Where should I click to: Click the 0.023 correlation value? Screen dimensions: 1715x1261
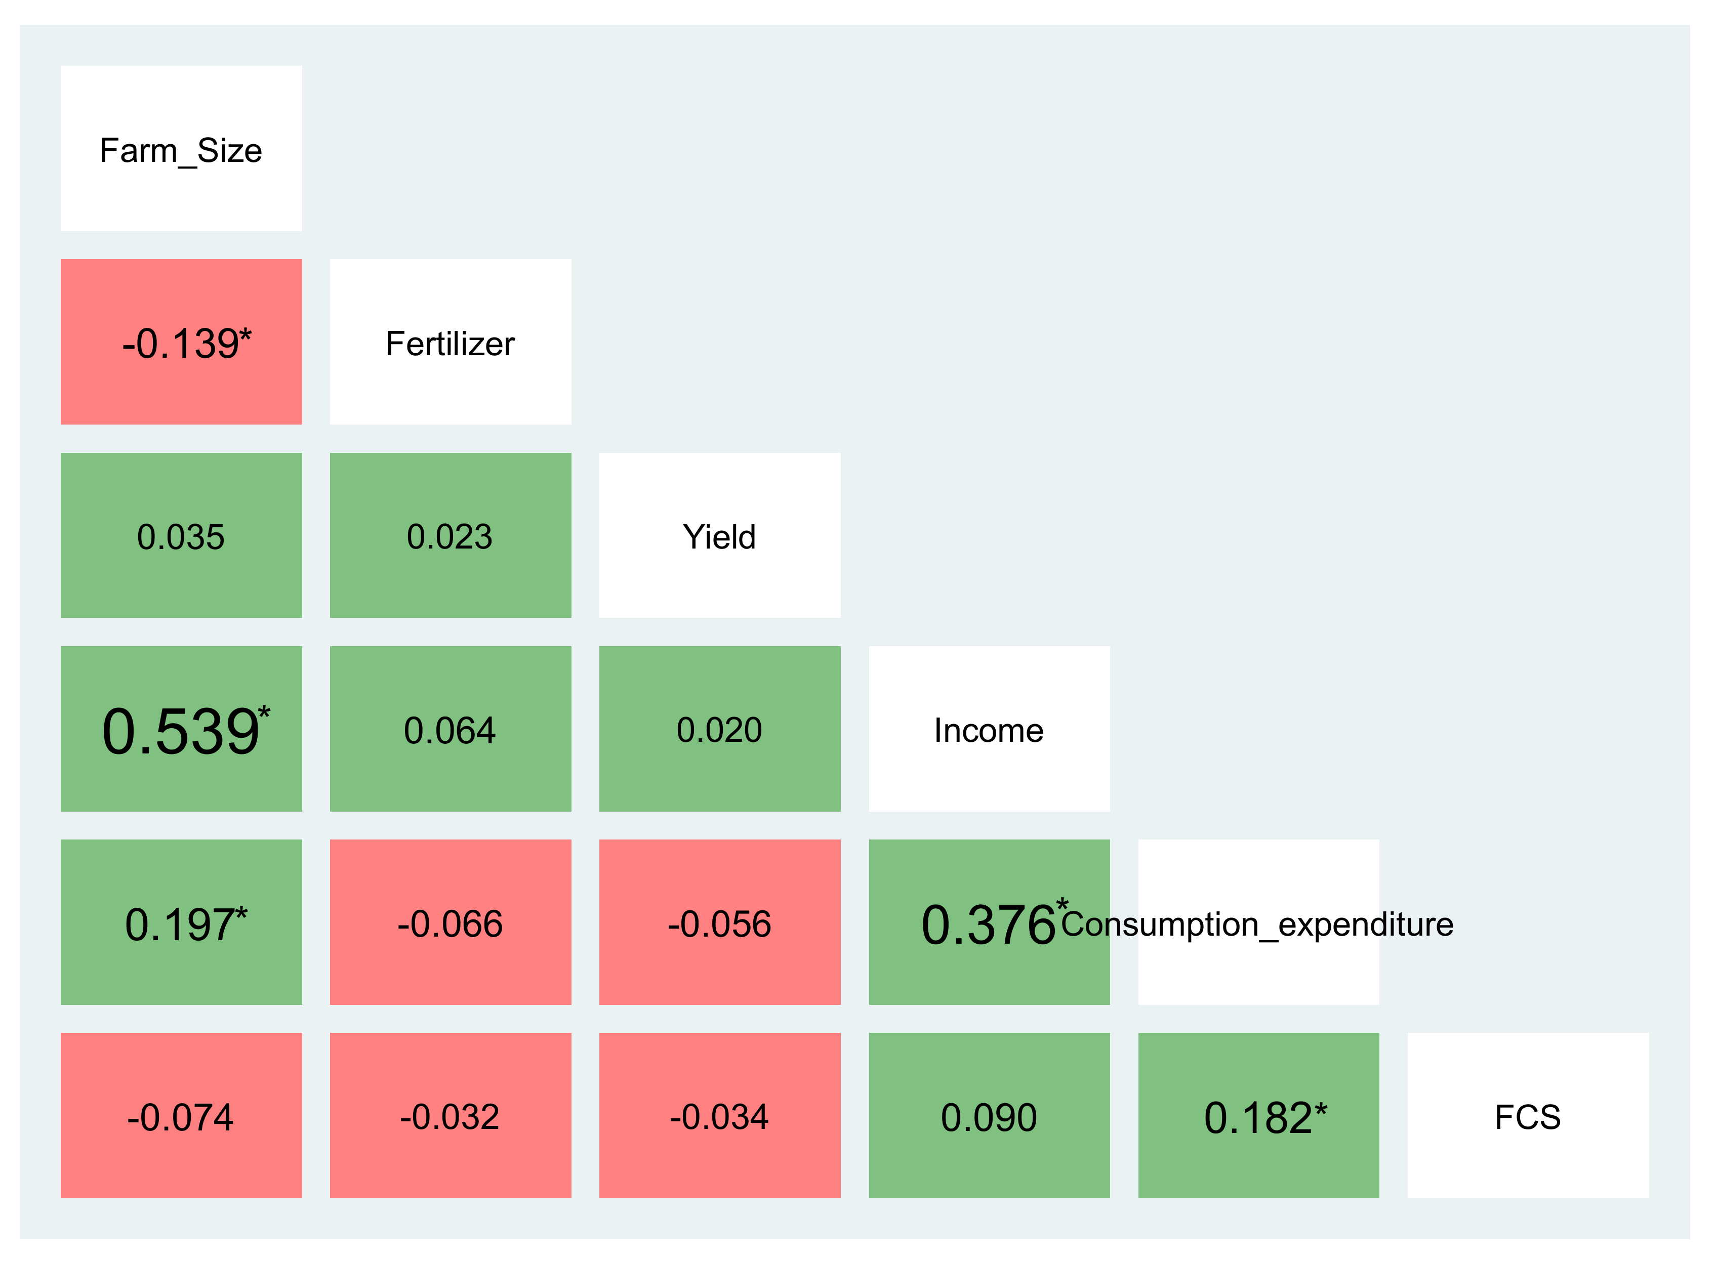tap(450, 536)
